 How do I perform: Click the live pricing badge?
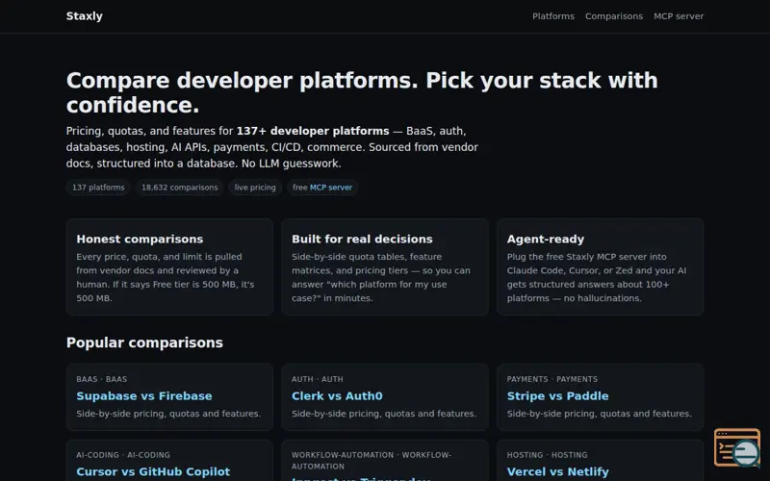[x=255, y=188]
